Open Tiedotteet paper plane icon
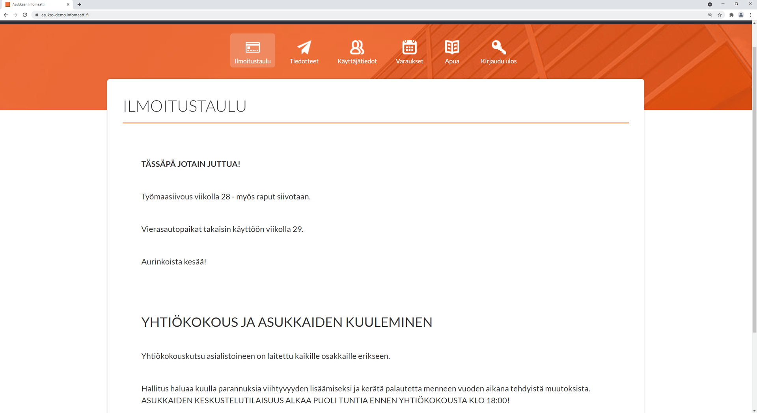757x413 pixels. pos(304,47)
